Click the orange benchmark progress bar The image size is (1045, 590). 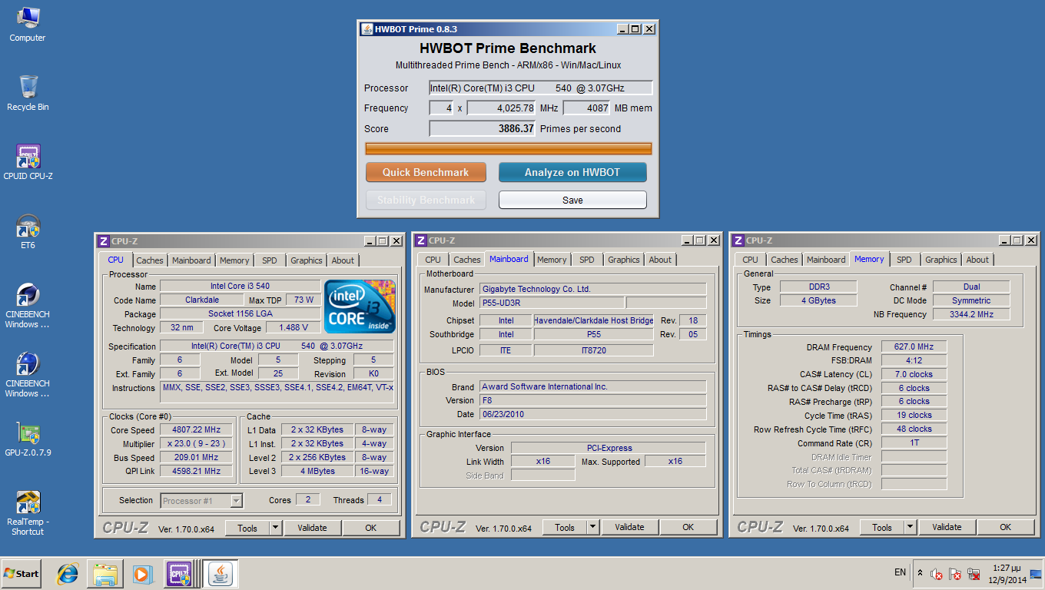[x=508, y=148]
